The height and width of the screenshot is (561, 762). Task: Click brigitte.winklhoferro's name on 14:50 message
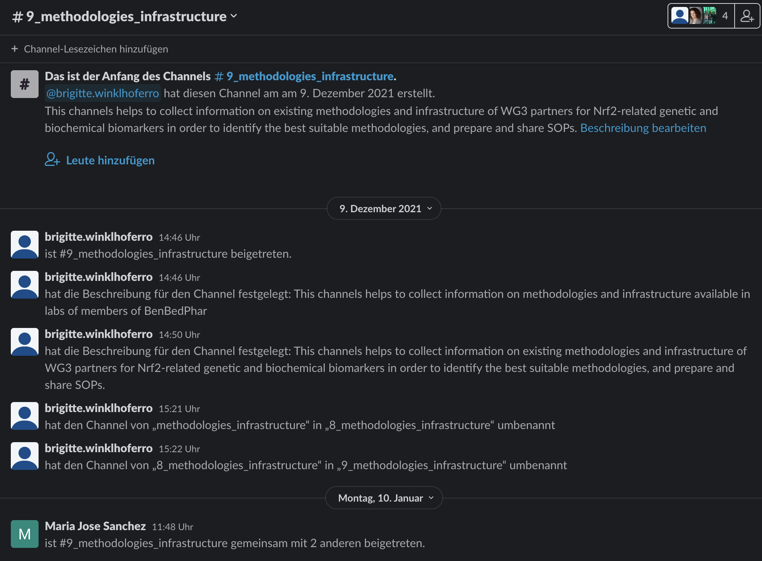[99, 334]
